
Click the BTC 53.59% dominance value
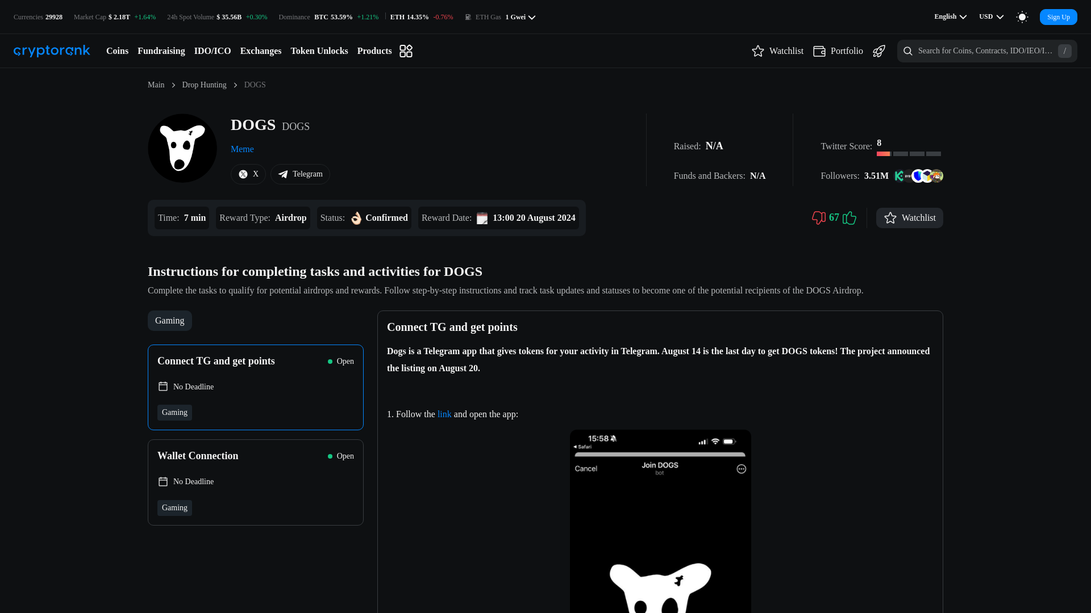(x=334, y=17)
